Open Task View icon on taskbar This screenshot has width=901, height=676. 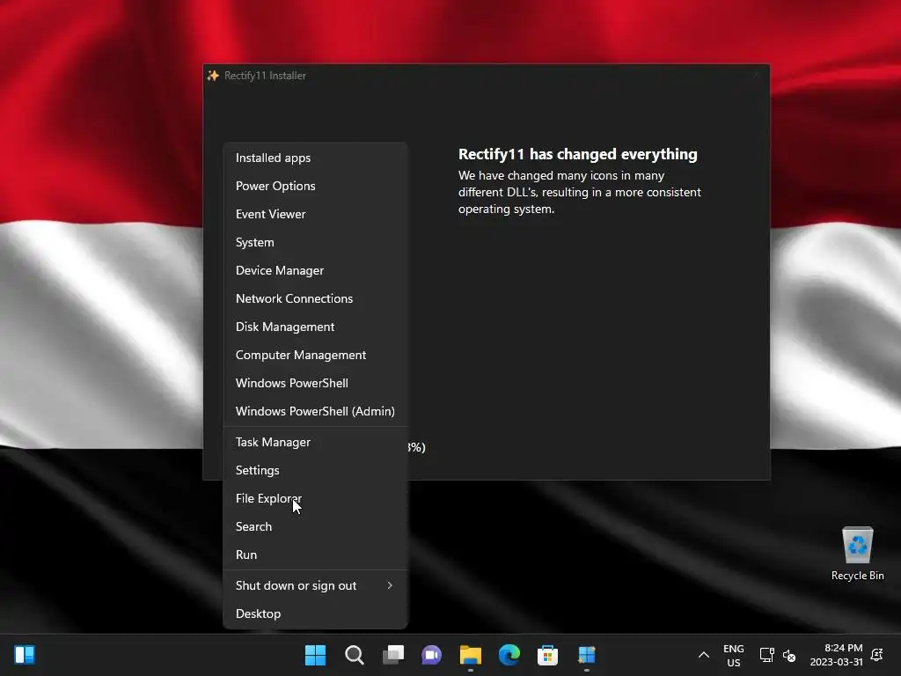393,655
